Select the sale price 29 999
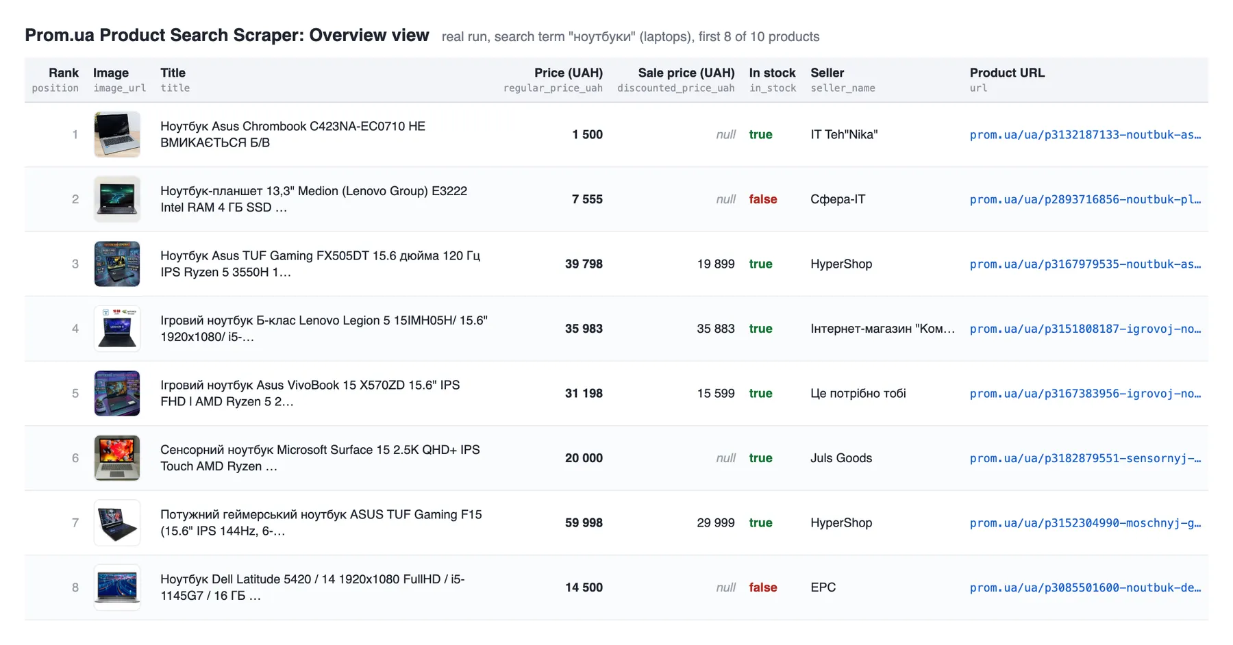 point(716,523)
